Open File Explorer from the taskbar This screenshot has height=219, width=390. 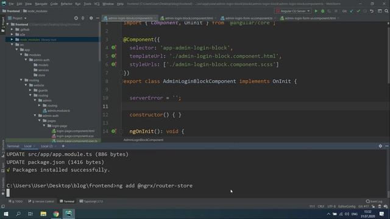(x=43, y=214)
